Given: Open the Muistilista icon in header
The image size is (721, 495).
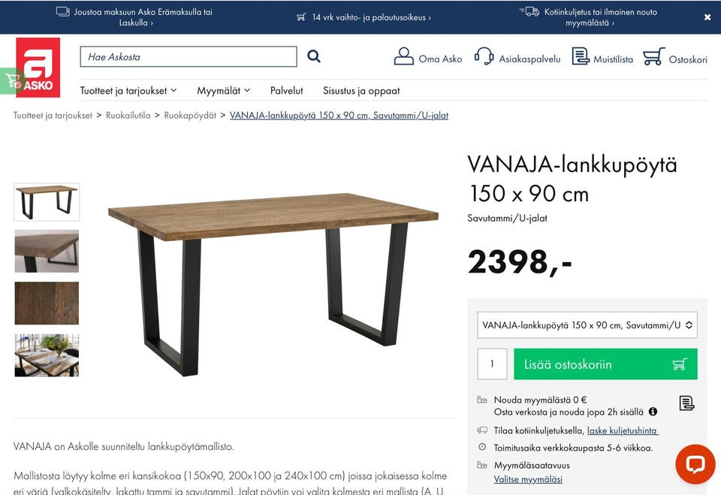Looking at the screenshot, I should pos(581,56).
